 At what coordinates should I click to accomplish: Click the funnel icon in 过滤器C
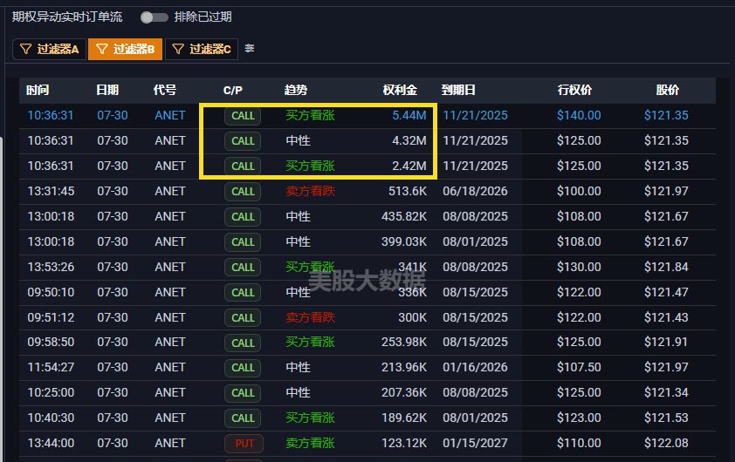[178, 50]
